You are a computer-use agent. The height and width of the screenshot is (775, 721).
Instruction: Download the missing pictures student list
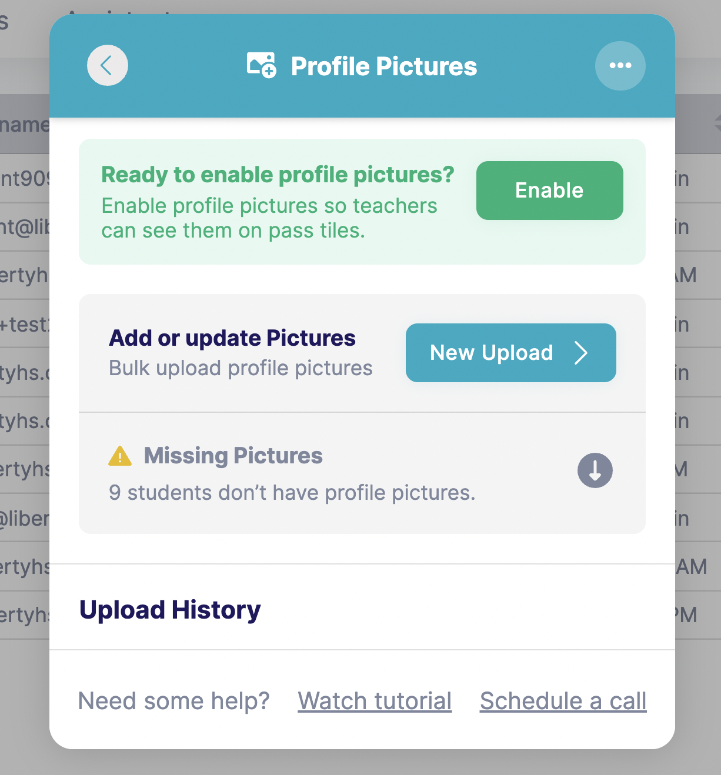coord(595,470)
